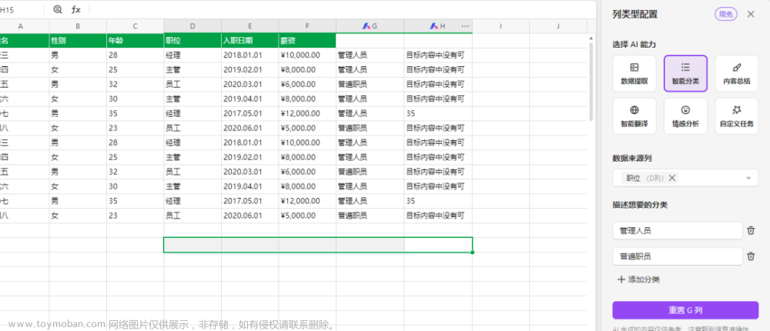Select the first 2020.03.01 date cell
Image resolution: width=770 pixels, height=331 pixels.
(x=250, y=85)
